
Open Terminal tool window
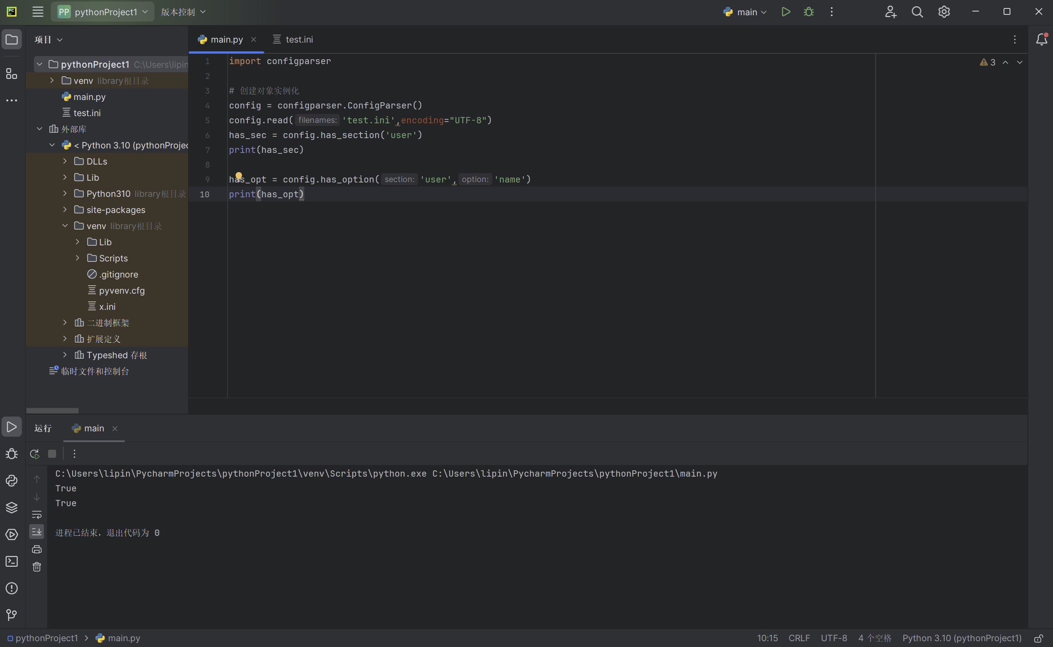click(x=12, y=561)
